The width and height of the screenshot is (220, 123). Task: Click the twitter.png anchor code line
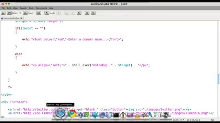[99, 109]
